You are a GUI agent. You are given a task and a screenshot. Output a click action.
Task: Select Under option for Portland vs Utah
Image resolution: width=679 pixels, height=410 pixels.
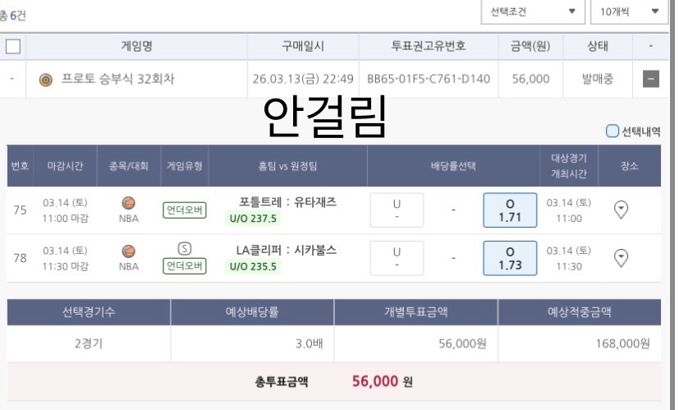tap(397, 210)
